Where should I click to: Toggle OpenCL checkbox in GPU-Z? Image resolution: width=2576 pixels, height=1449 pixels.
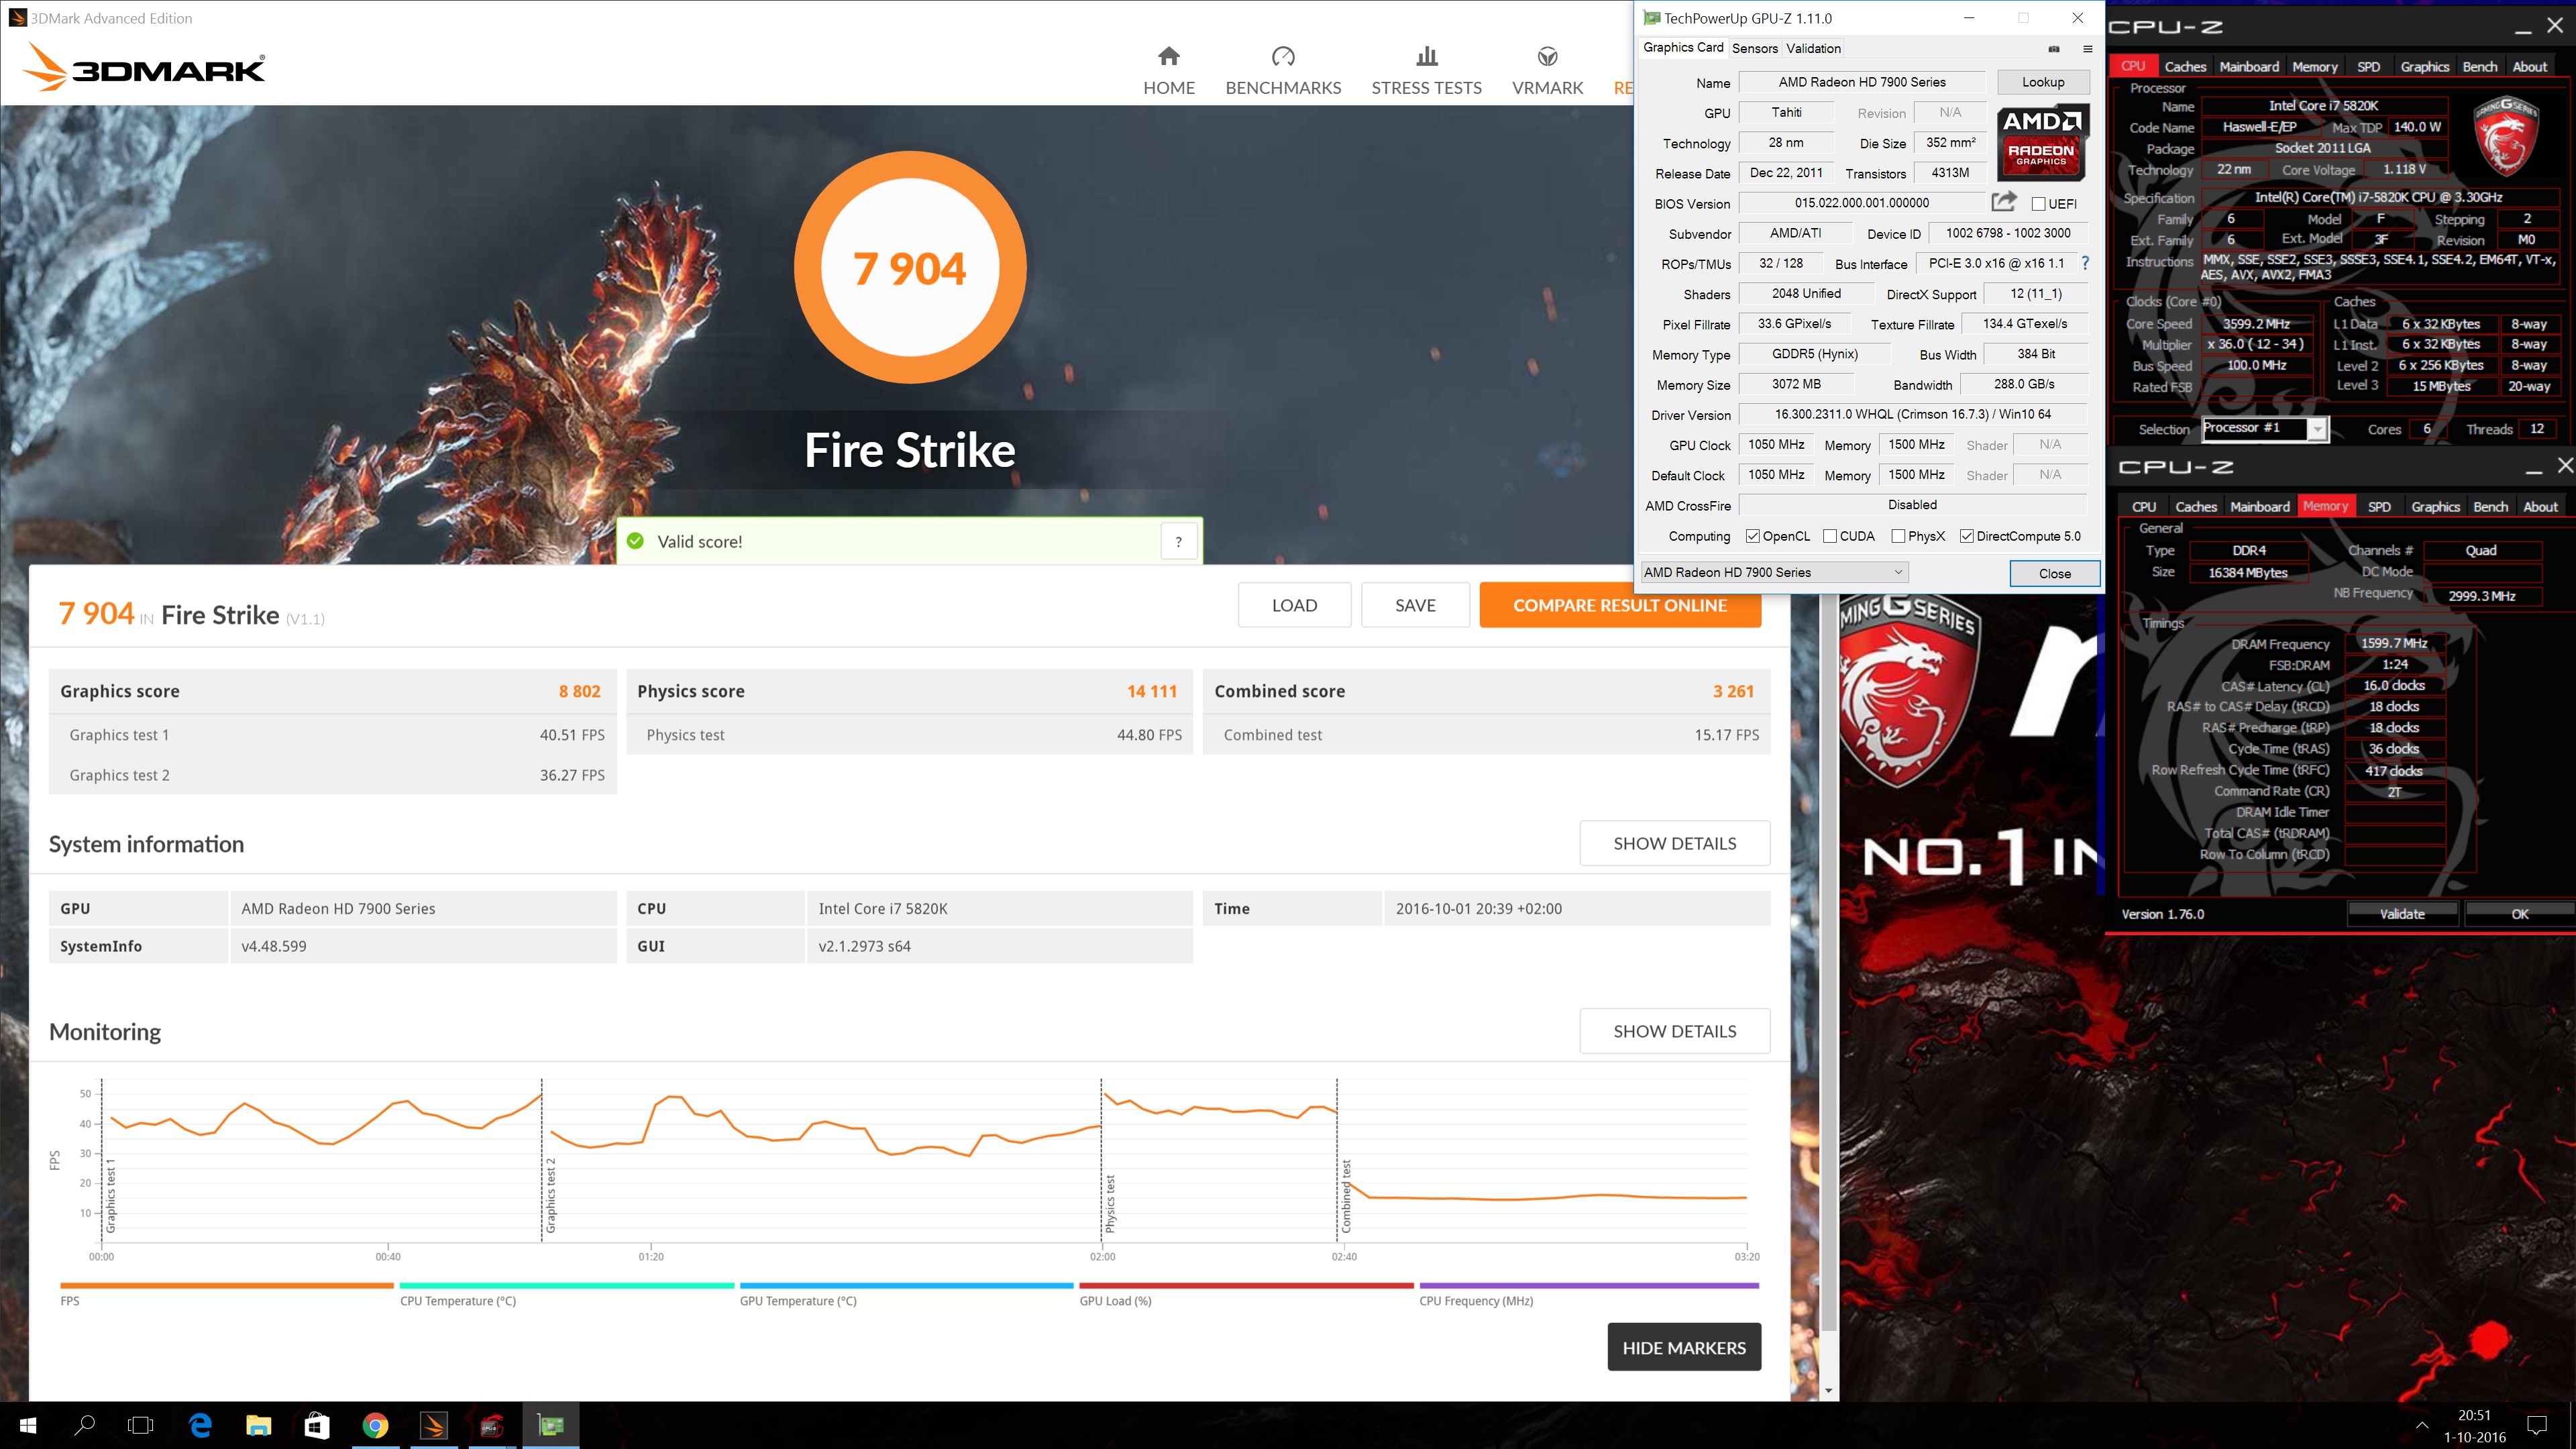coord(1752,536)
